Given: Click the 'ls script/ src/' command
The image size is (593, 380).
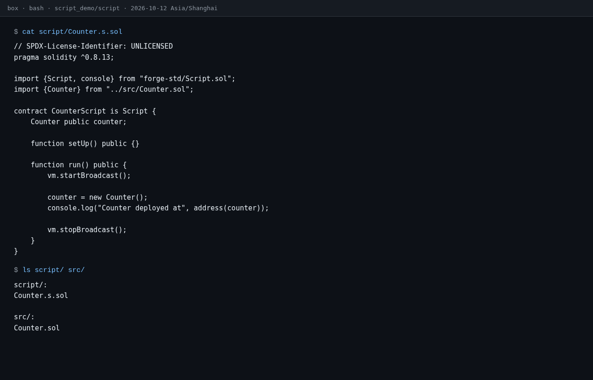Looking at the screenshot, I should [x=54, y=270].
